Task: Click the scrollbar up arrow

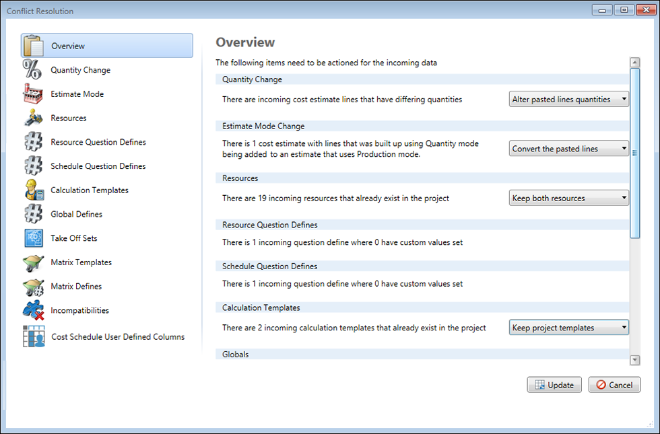Action: 634,63
